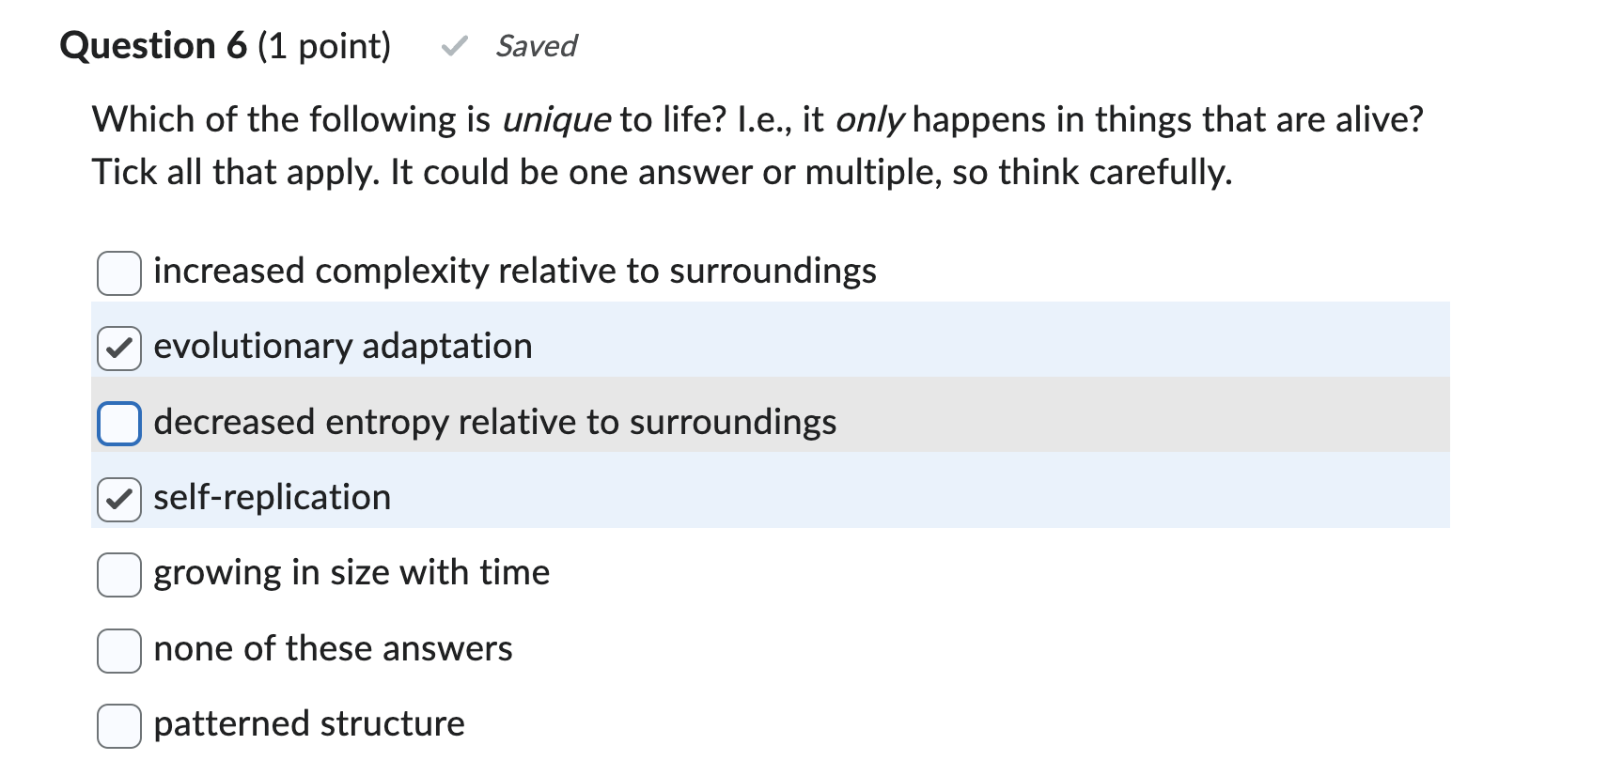Select 'decreased entropy relative to surroundings'
The image size is (1624, 776).
point(118,424)
